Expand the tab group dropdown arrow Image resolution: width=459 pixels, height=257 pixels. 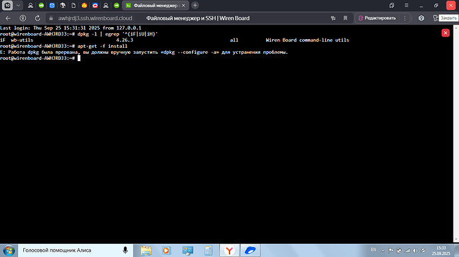(18, 5)
